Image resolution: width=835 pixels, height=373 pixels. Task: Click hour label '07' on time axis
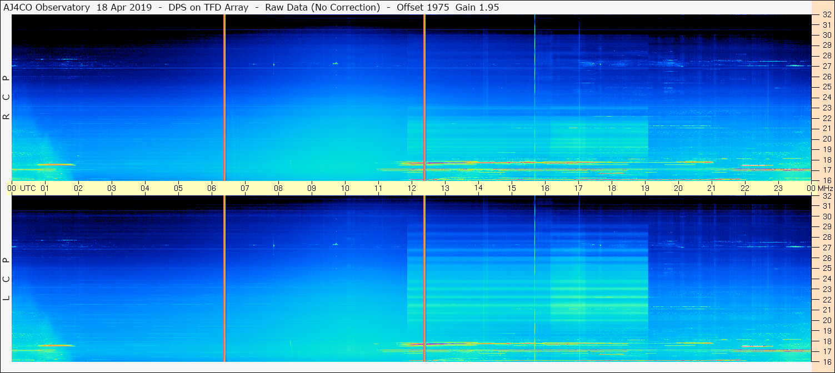(x=245, y=188)
